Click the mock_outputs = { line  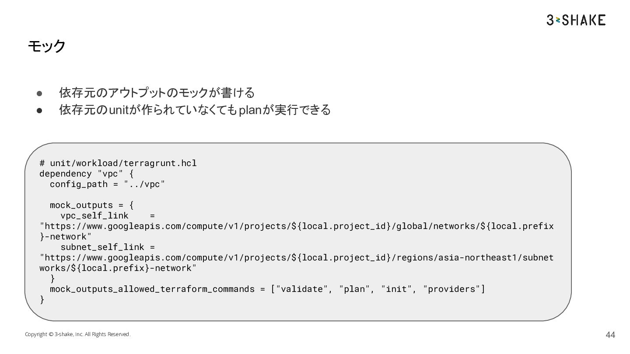point(92,205)
